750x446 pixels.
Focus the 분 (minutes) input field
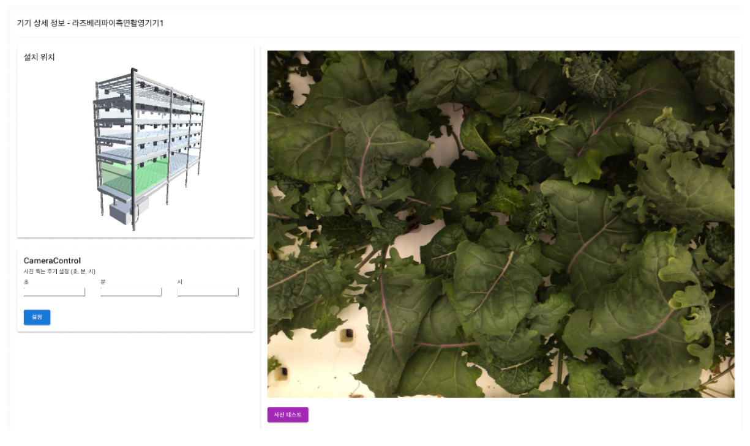tap(131, 292)
